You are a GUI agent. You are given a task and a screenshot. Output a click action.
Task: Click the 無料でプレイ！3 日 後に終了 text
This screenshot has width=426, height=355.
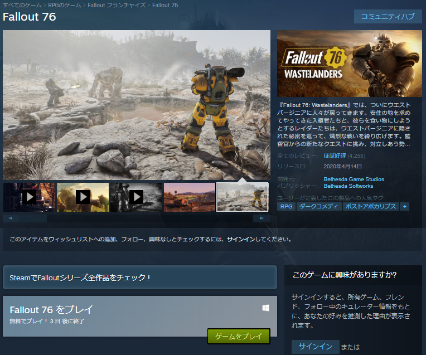coord(47,321)
